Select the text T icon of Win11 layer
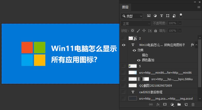This screenshot has width=202, height=110. 133,45
